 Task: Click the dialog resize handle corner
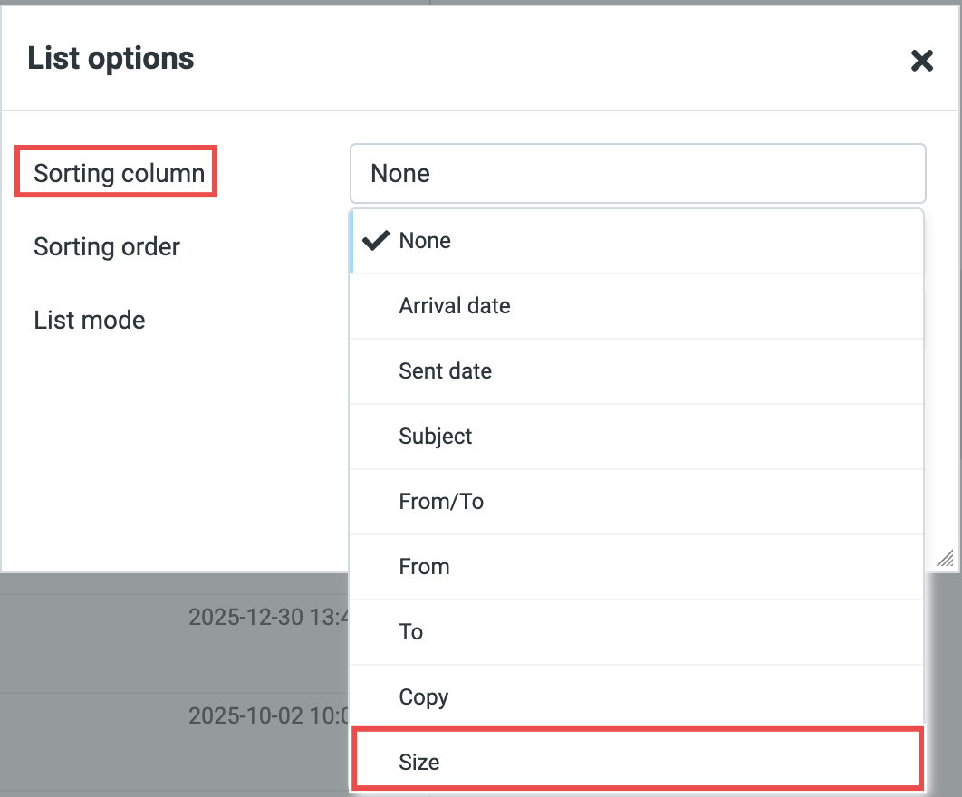(x=945, y=557)
